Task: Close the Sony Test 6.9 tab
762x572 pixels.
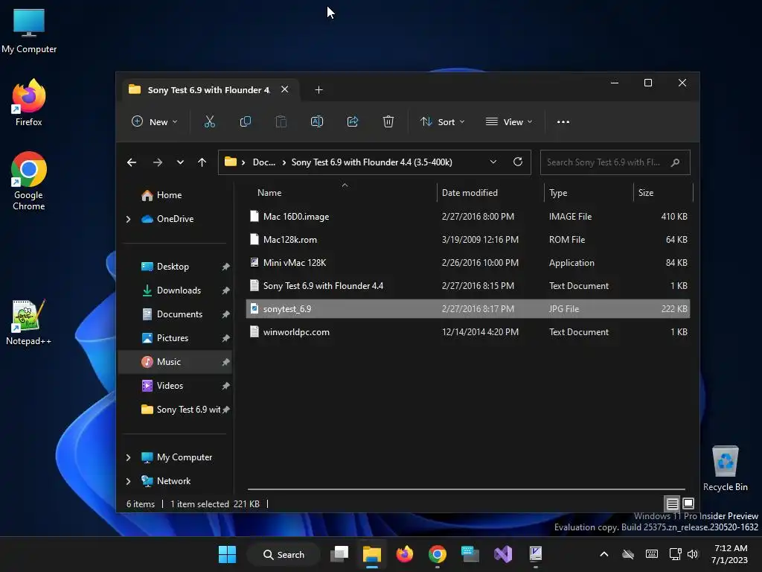Action: tap(285, 89)
